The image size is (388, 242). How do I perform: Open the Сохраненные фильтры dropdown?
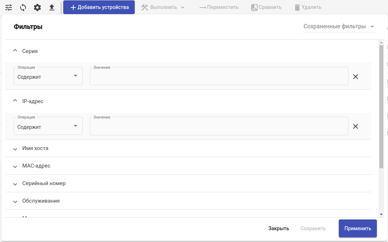[x=338, y=26]
